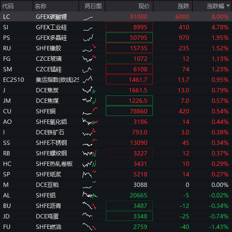Select the GFEX工业硅 row name
232x232 pixels.
point(52,27)
